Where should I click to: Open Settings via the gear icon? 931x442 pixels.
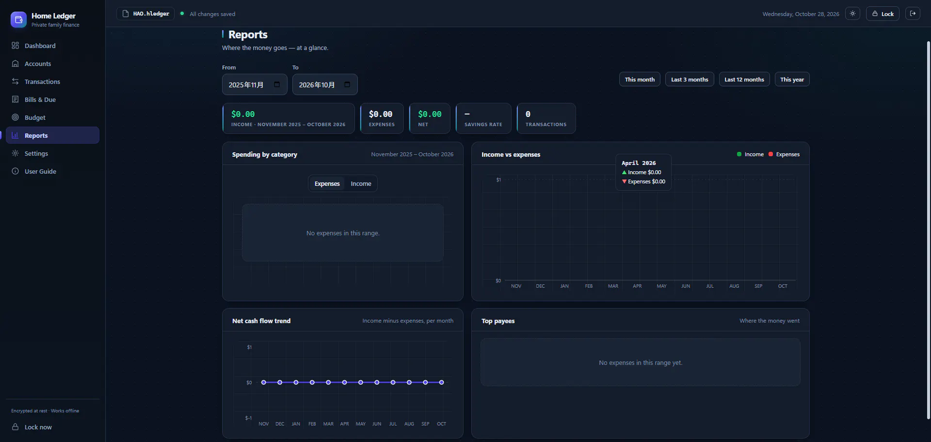16,153
